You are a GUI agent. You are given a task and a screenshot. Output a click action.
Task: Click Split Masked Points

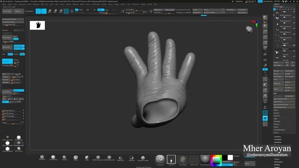point(284,107)
